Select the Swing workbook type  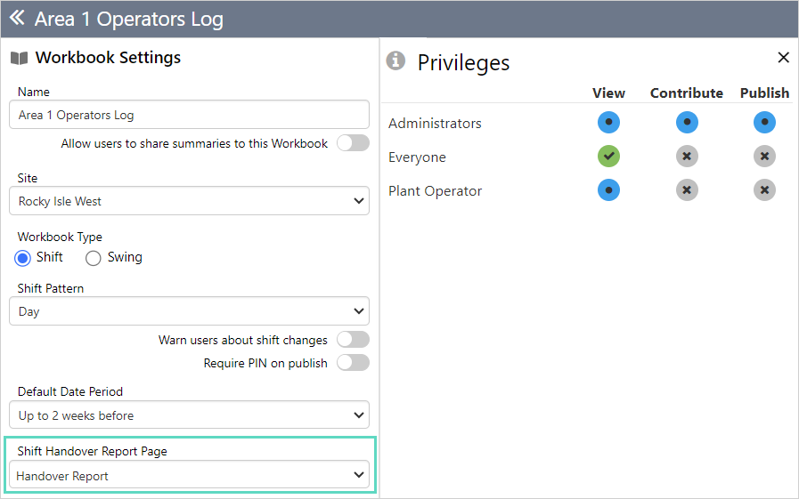pyautogui.click(x=94, y=258)
